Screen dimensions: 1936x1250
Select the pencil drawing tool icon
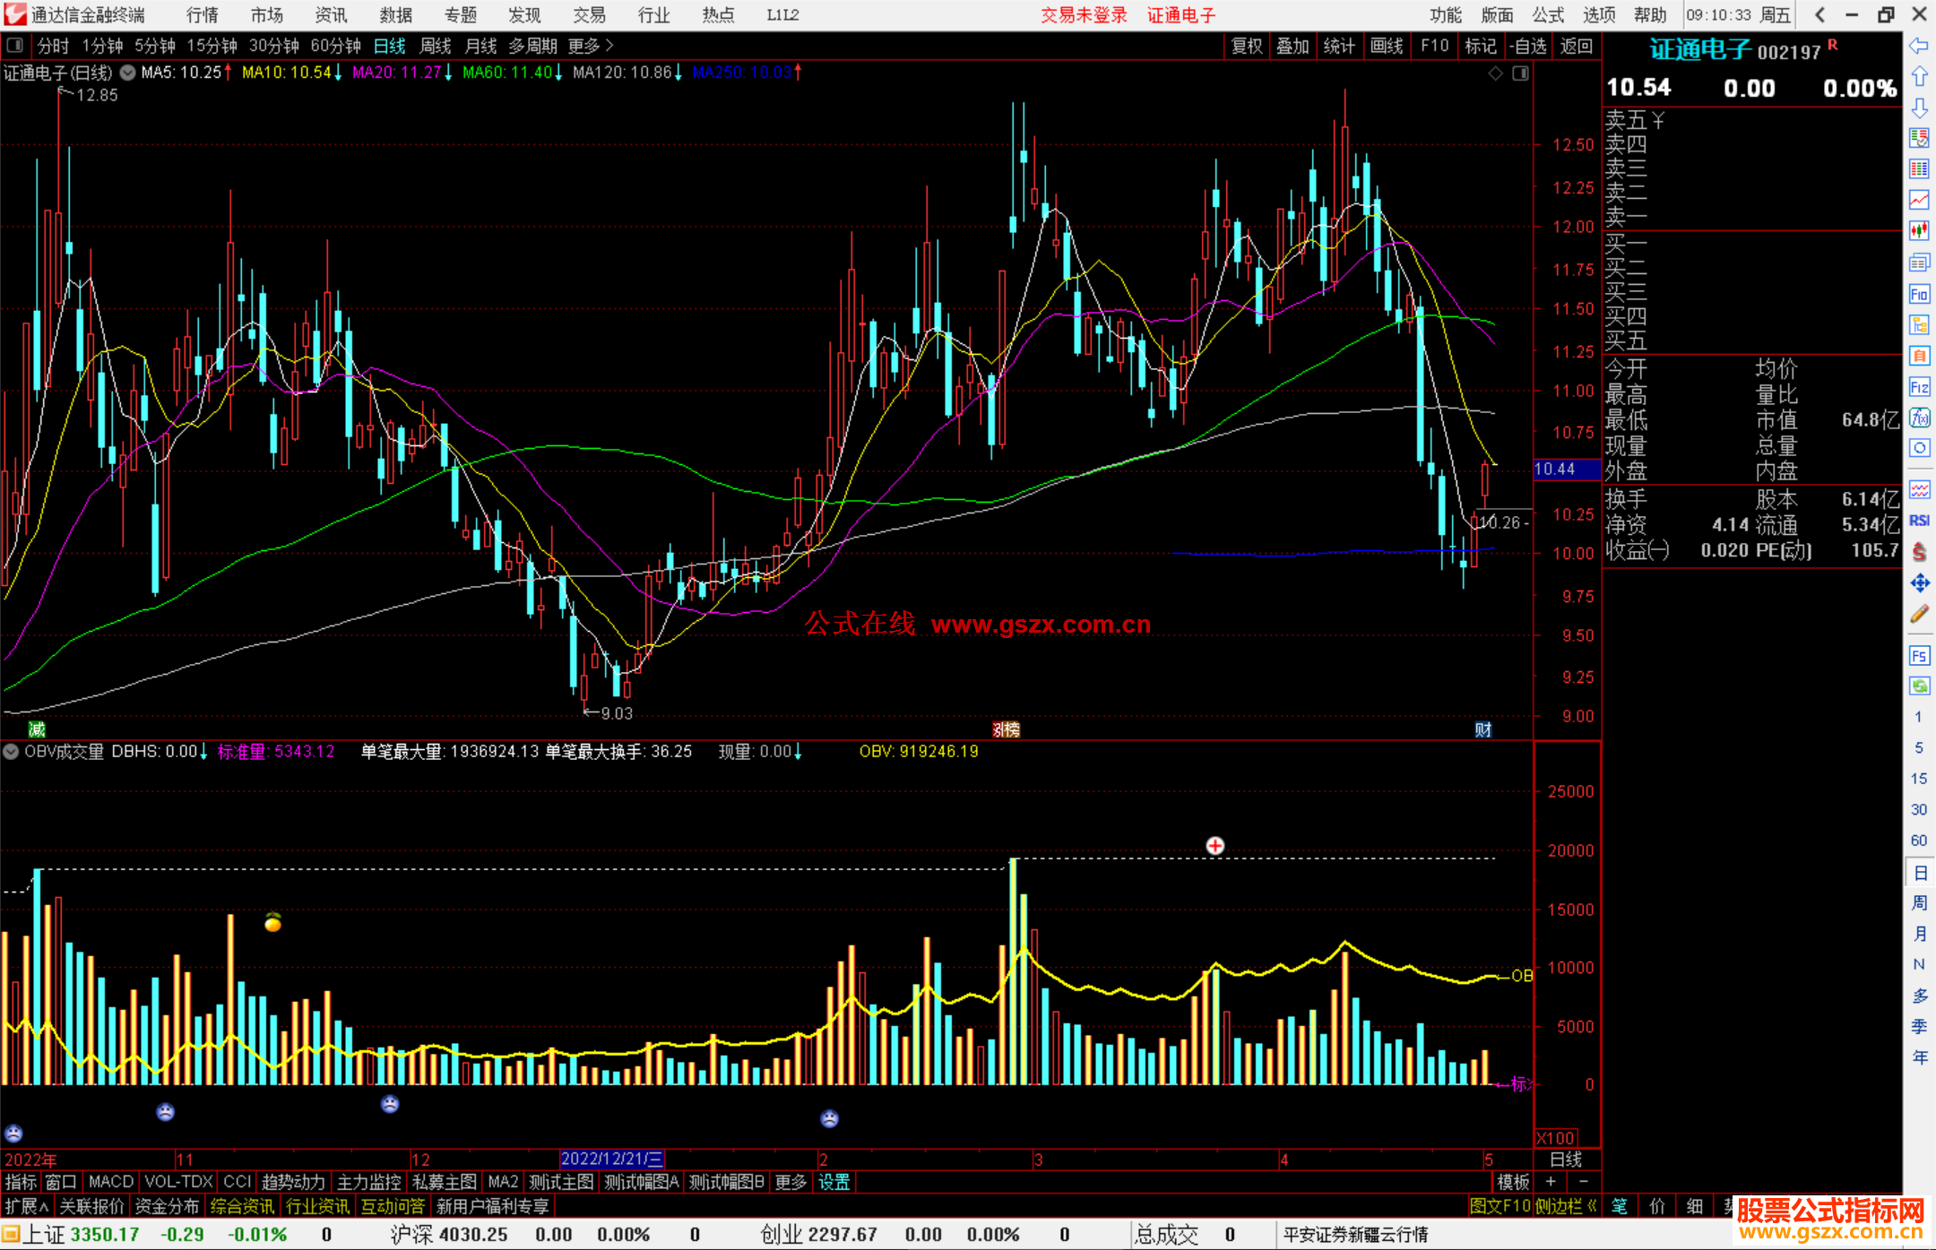(1919, 615)
